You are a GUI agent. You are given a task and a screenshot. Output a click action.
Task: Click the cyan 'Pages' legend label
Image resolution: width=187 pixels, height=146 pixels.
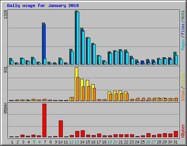click(183, 45)
